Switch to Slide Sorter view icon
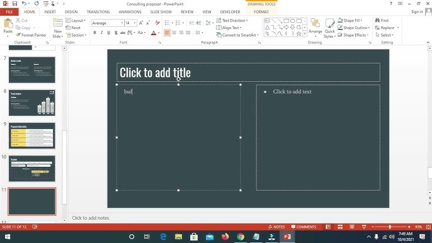Viewport: 432px width, 243px height. [x=340, y=227]
